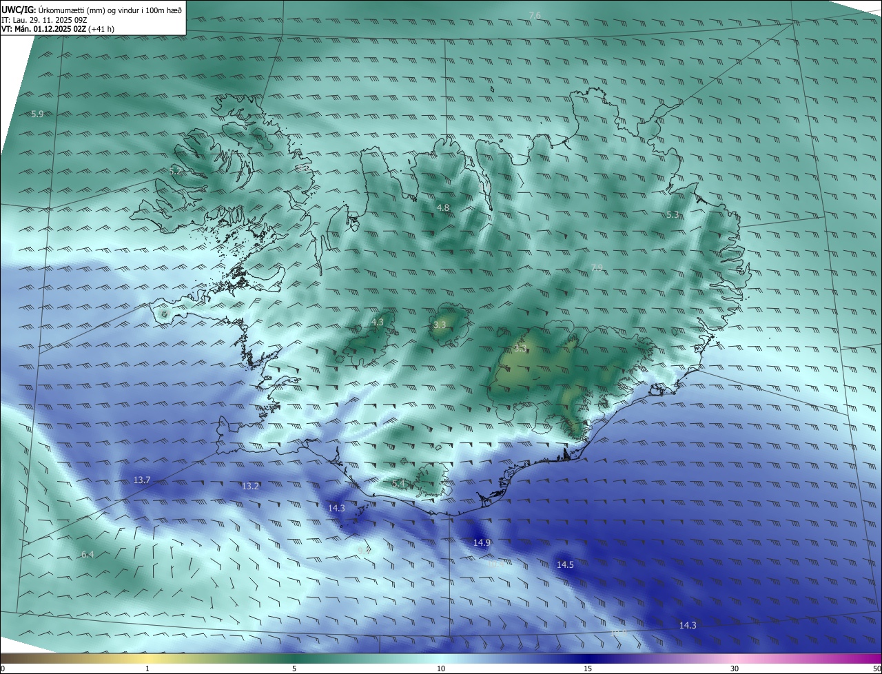This screenshot has height=674, width=882.
Task: Click the 5.4 value near the south coast glacier
Action: tap(398, 484)
